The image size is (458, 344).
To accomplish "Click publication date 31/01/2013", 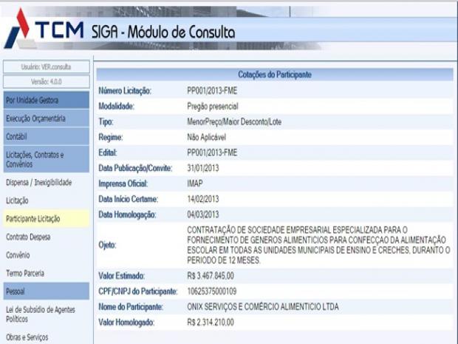I will [203, 168].
